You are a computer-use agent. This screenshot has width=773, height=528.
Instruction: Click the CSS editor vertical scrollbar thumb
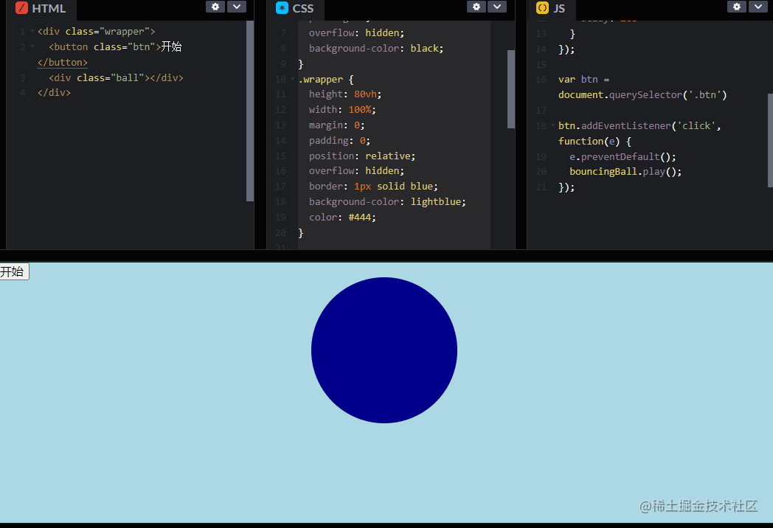[x=510, y=89]
